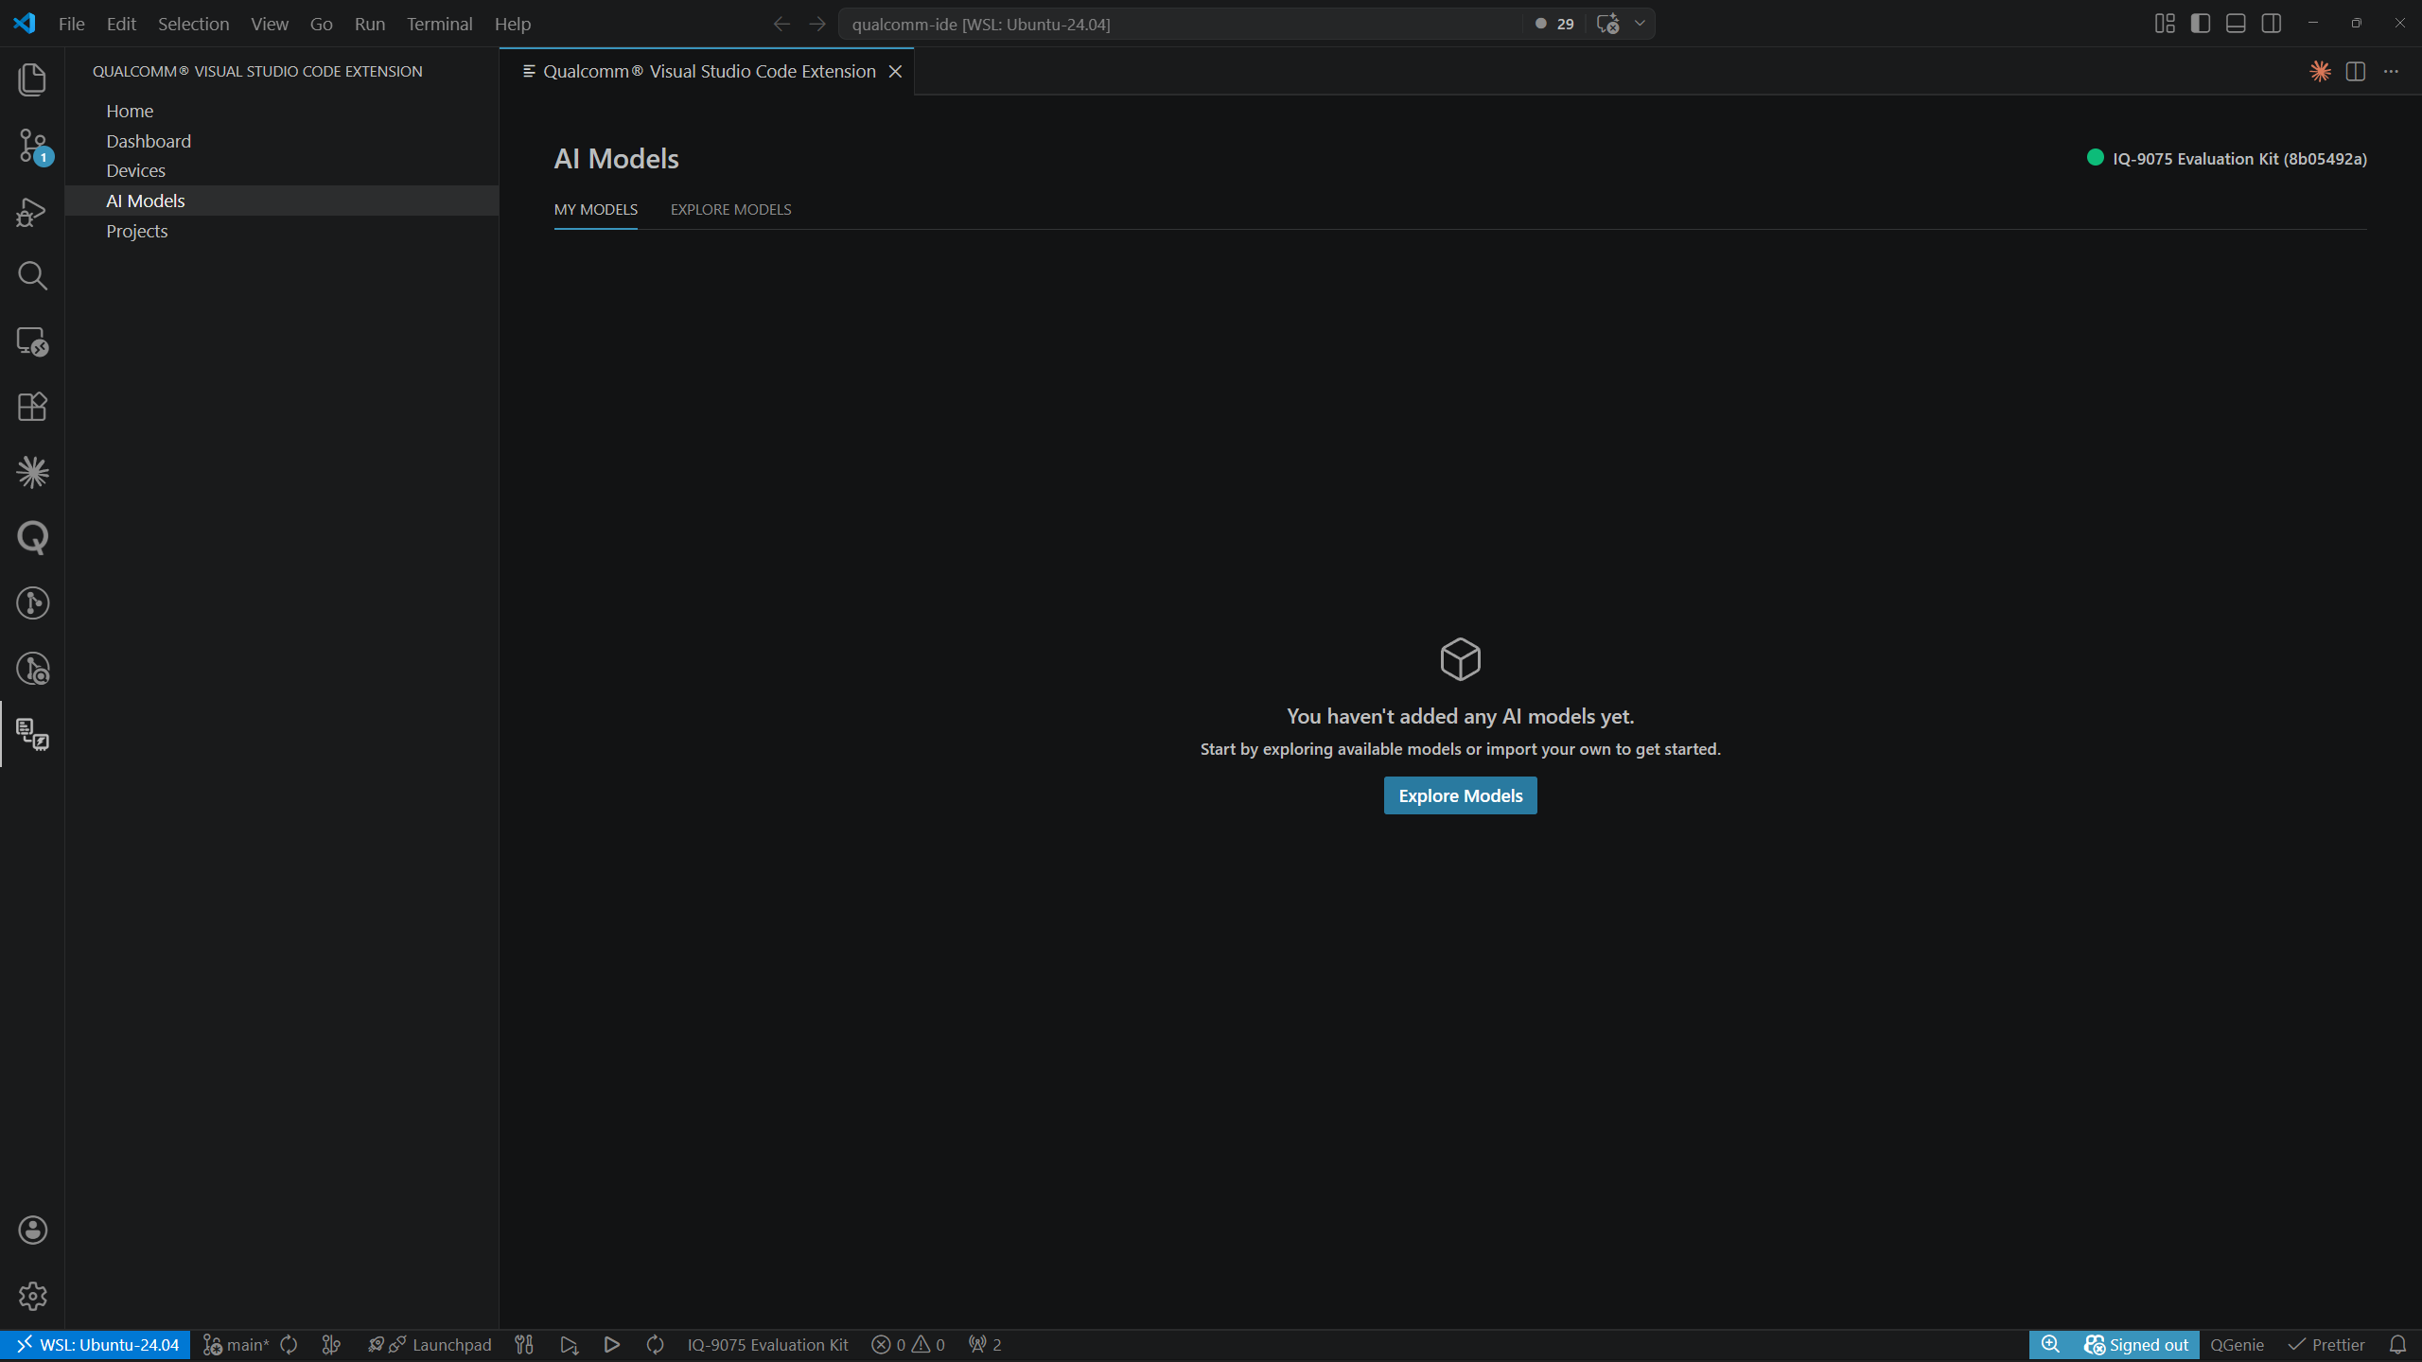This screenshot has height=1362, width=2422.
Task: Toggle the secondary side bar
Action: coord(2272,24)
